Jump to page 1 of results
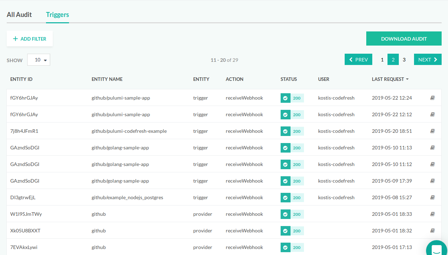Image resolution: width=448 pixels, height=255 pixels. click(x=382, y=60)
